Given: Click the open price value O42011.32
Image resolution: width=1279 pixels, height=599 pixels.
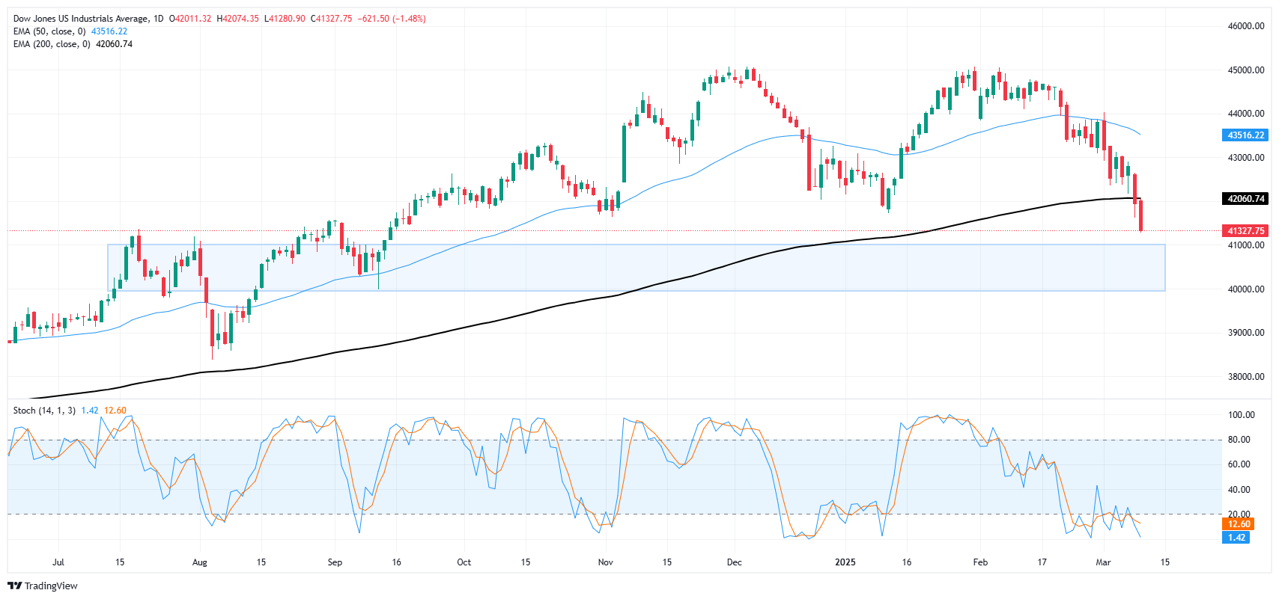Looking at the screenshot, I should pyautogui.click(x=190, y=19).
